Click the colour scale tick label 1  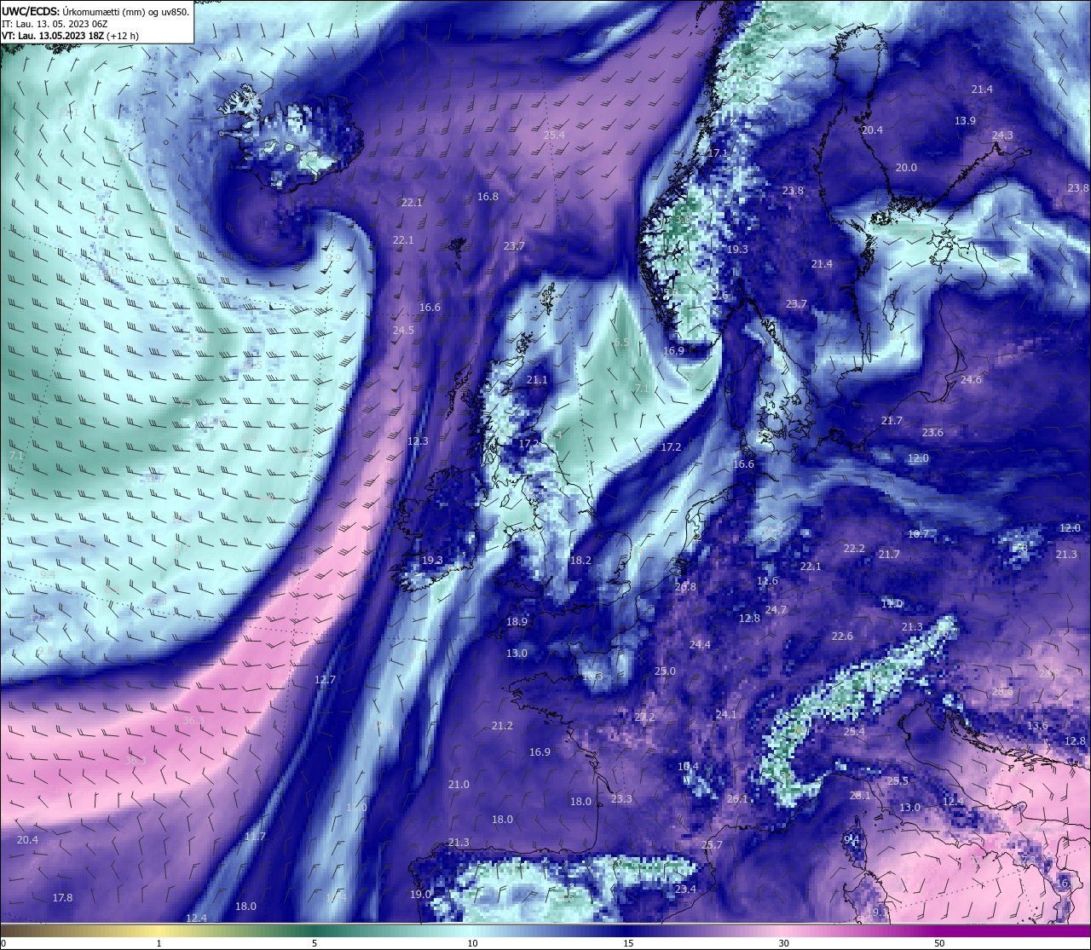click(159, 943)
